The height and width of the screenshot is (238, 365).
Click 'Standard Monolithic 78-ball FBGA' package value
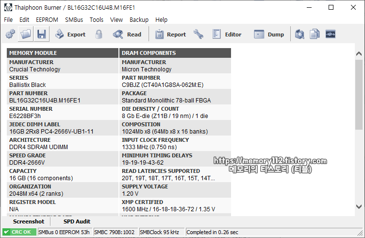[166, 101]
